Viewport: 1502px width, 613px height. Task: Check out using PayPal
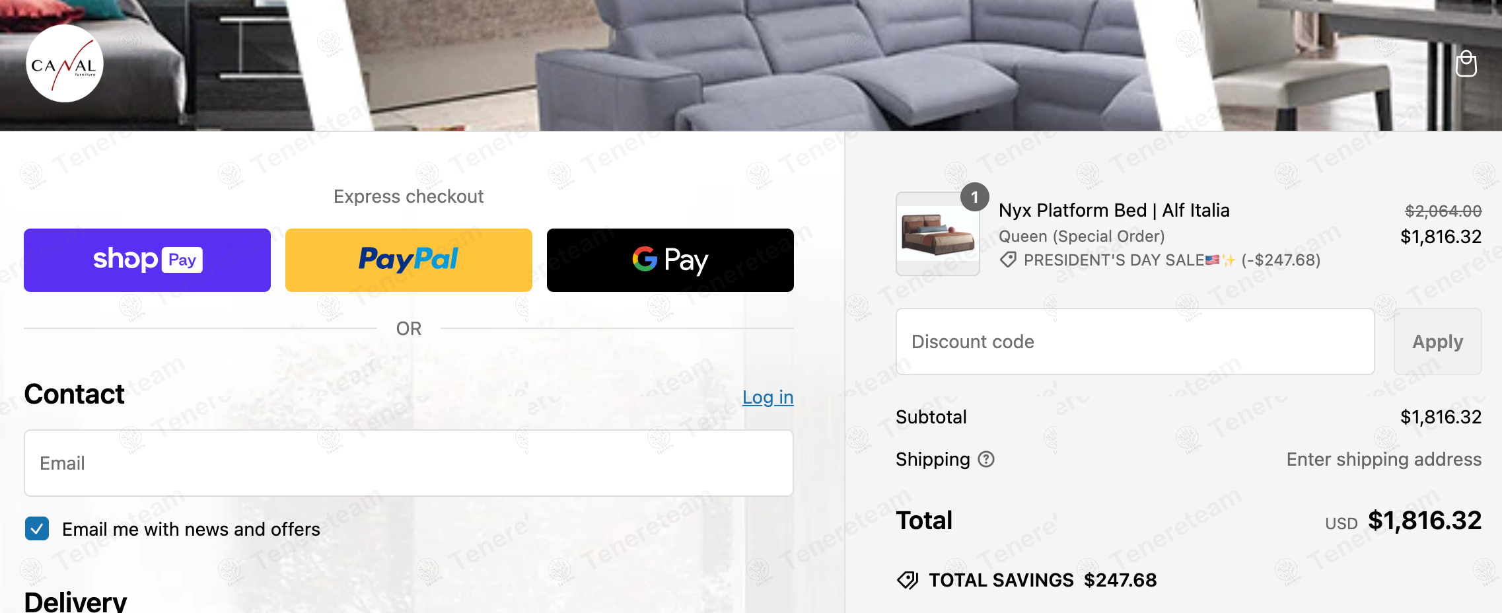pos(409,260)
